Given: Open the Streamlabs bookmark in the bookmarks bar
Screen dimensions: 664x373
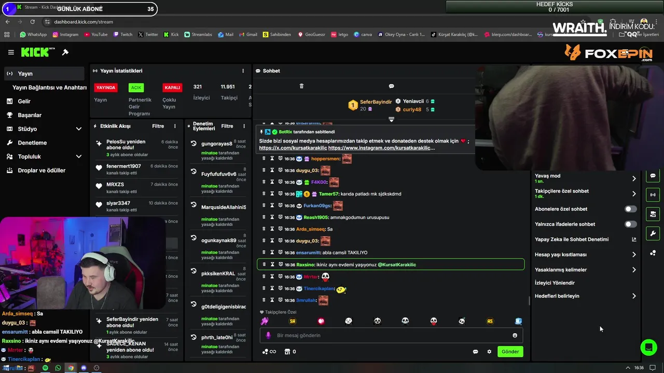Looking at the screenshot, I should point(198,35).
